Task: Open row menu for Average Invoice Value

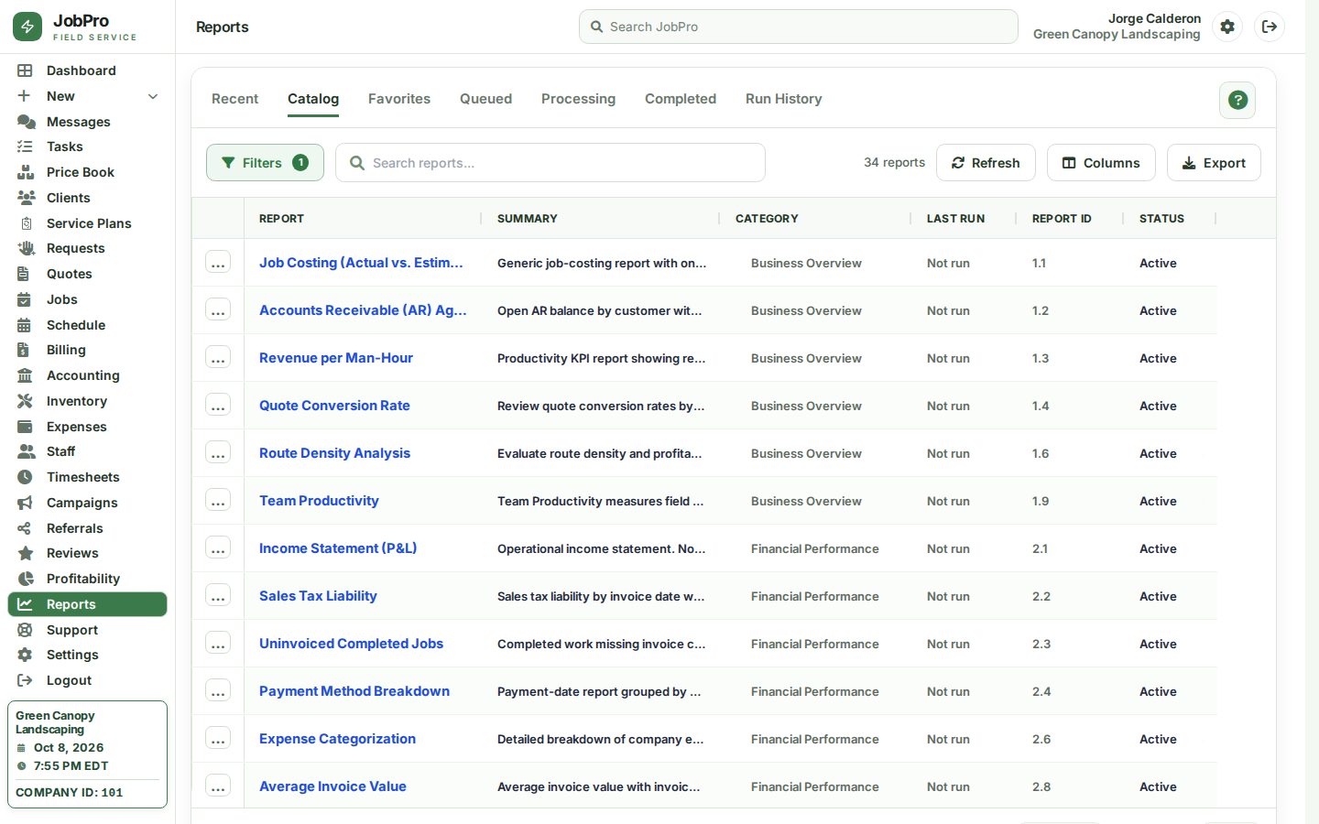Action: point(218,786)
